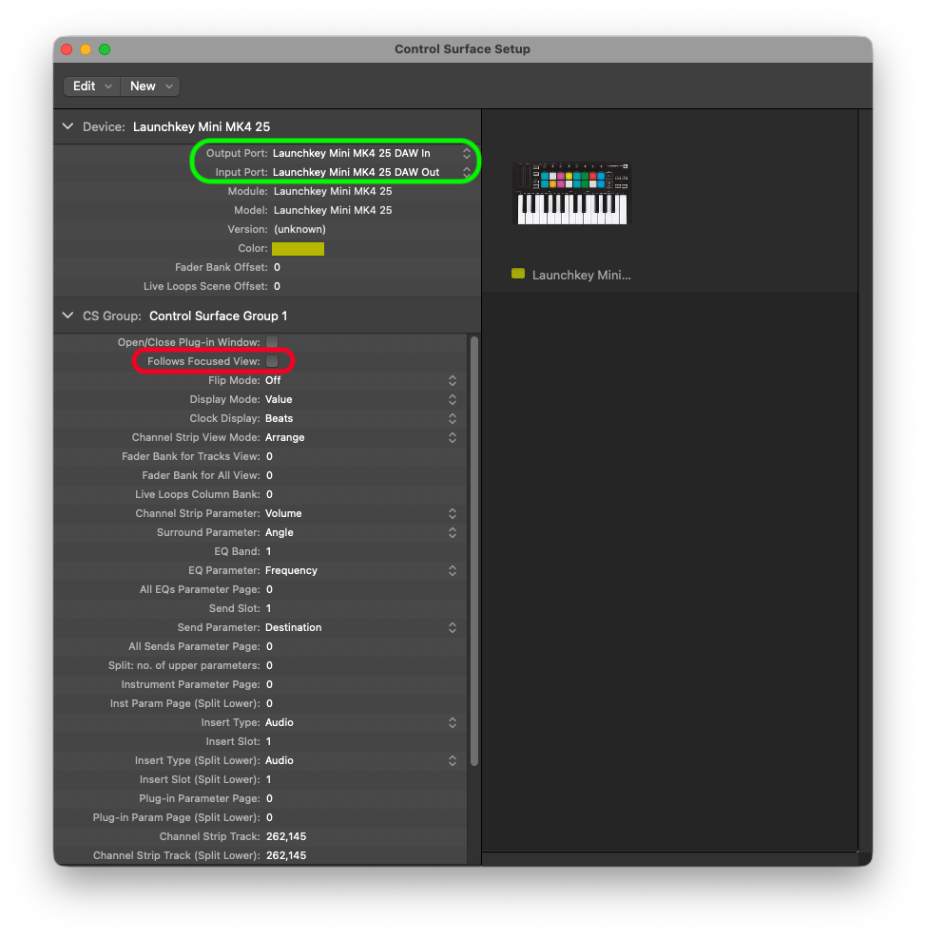Open the Output Port popup menu

(371, 153)
